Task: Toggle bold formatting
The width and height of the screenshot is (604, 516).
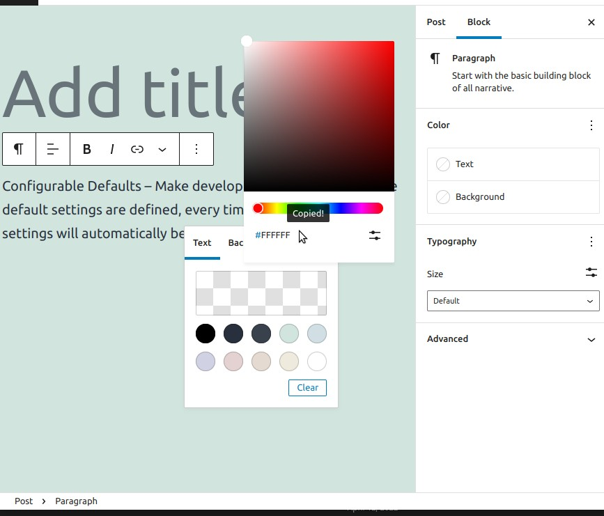Action: click(86, 149)
